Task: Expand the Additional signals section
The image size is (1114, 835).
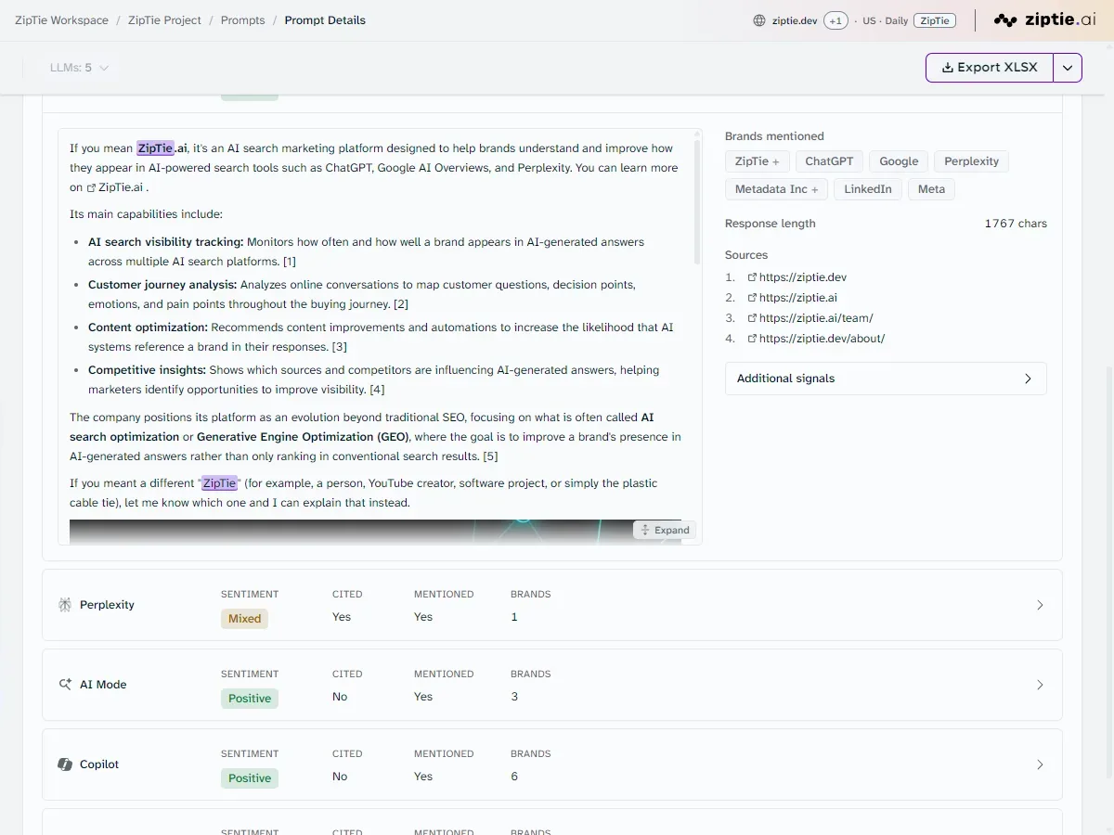Action: pyautogui.click(x=886, y=379)
